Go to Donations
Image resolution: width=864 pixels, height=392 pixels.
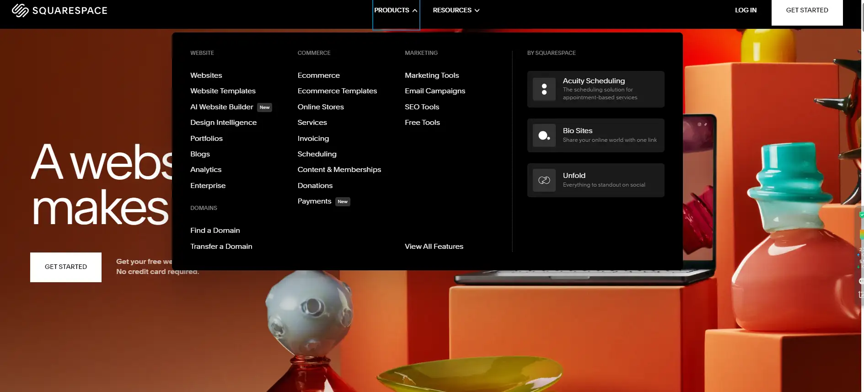(x=315, y=186)
